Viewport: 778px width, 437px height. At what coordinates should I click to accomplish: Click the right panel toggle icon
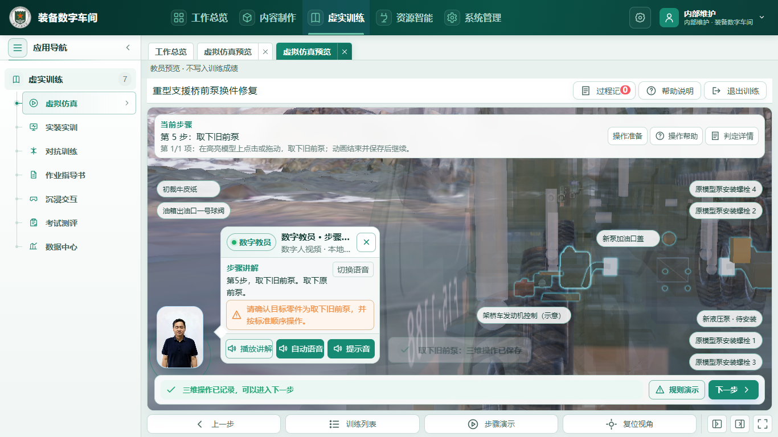coord(739,424)
